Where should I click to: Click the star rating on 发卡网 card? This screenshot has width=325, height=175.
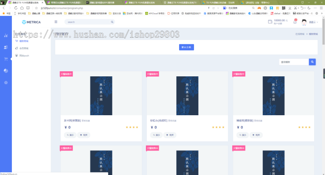coord(132,127)
